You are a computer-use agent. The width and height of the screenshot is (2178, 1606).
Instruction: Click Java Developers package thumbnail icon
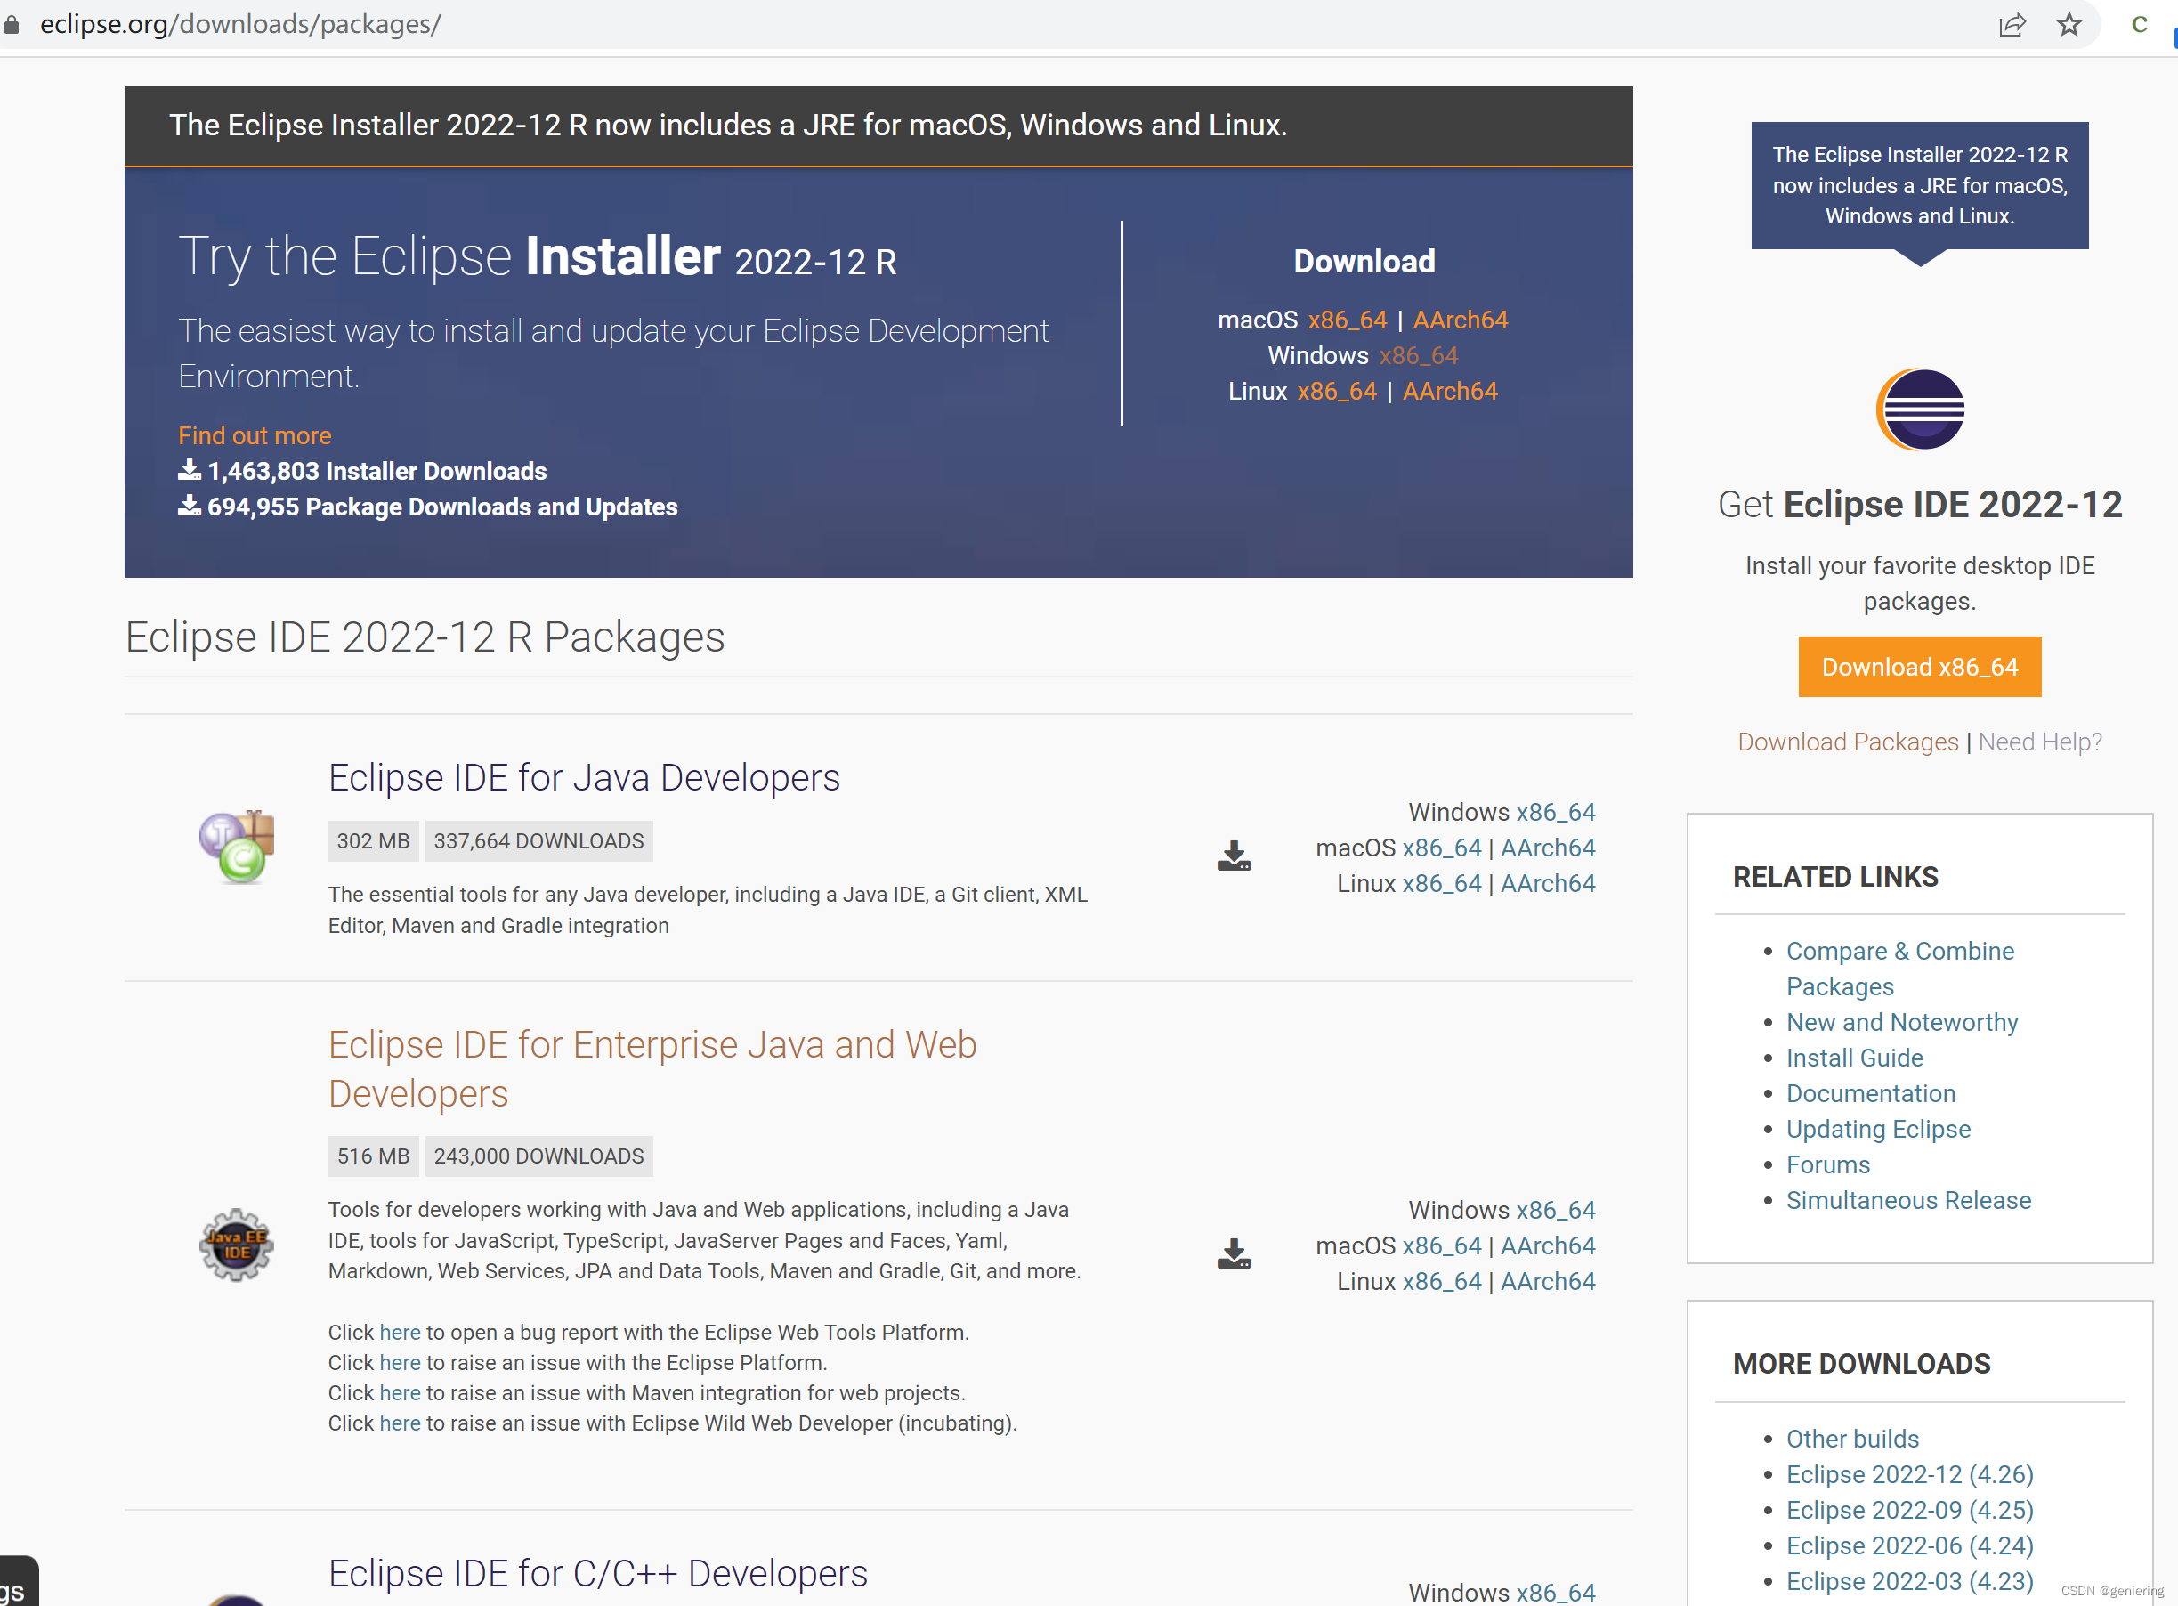237,846
